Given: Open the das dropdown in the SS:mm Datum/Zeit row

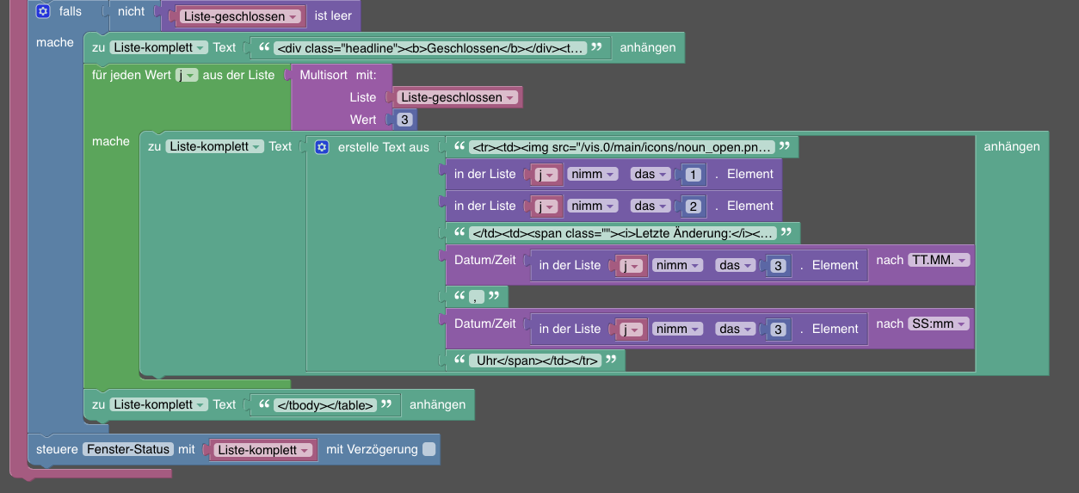Looking at the screenshot, I should click(736, 330).
